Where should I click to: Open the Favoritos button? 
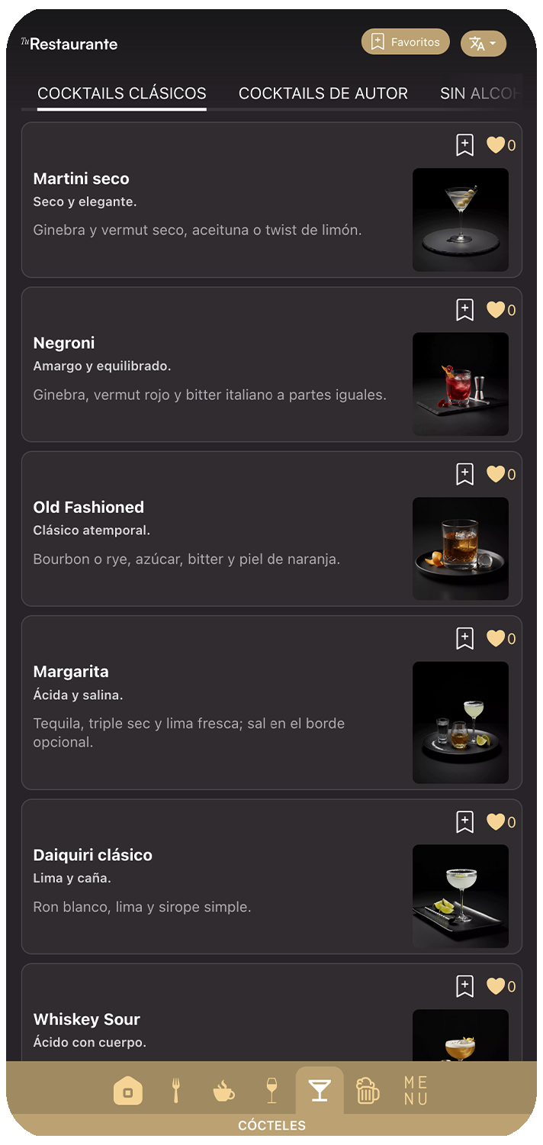coord(406,43)
